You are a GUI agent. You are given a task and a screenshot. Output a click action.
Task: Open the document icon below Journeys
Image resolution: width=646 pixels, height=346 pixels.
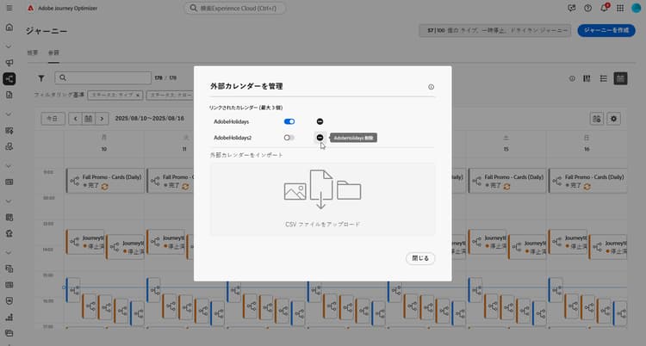tap(9, 95)
